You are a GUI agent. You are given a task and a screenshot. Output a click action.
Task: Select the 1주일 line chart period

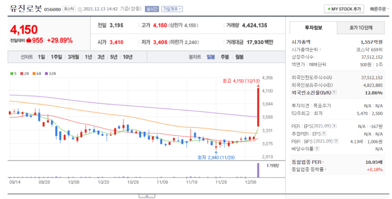(x=56, y=57)
